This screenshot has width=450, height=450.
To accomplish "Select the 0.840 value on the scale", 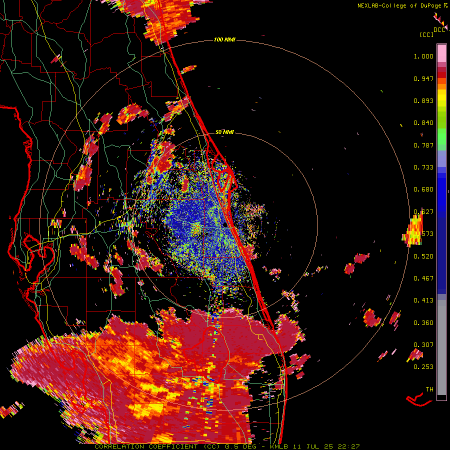I will coord(423,123).
